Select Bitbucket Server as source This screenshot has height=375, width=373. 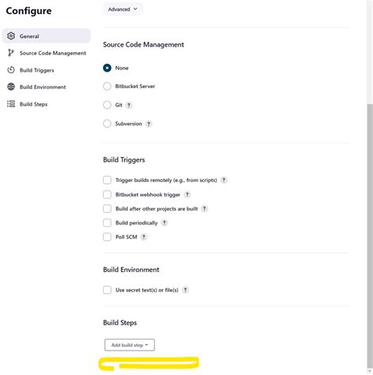(x=107, y=86)
